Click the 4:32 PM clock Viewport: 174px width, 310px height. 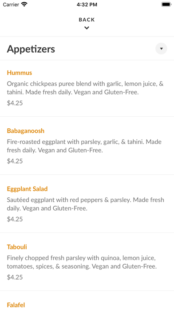point(87,4)
